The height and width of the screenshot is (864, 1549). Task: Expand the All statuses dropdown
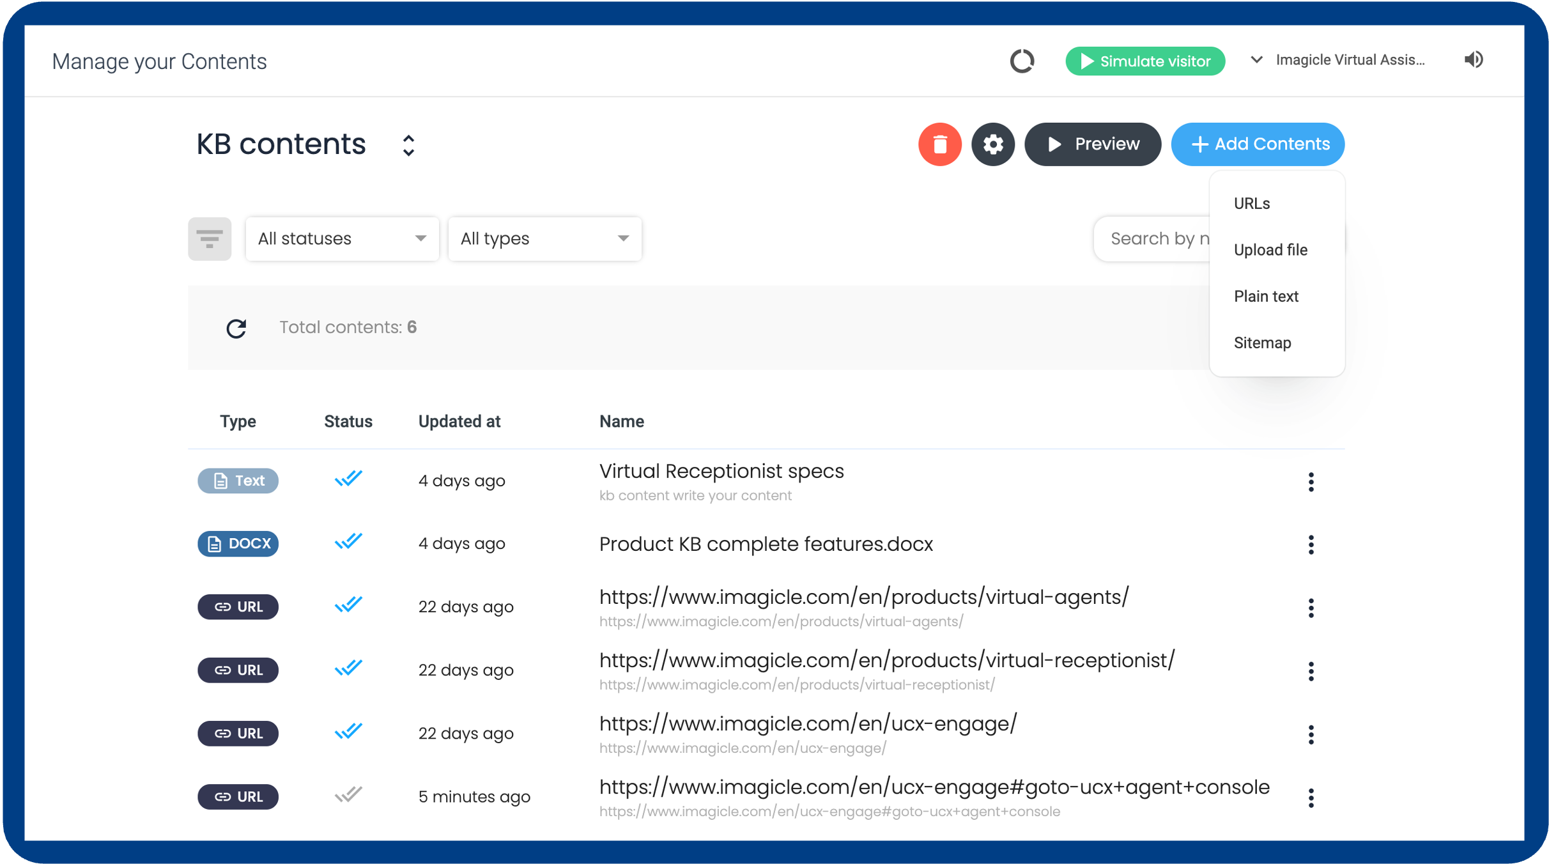point(342,239)
